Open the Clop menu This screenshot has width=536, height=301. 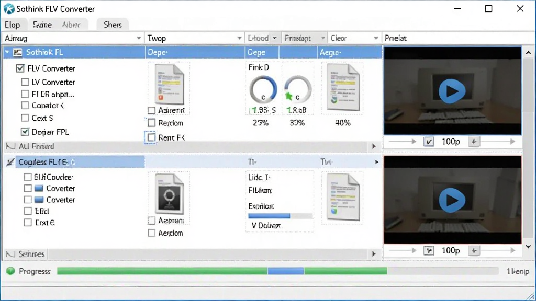tap(13, 25)
